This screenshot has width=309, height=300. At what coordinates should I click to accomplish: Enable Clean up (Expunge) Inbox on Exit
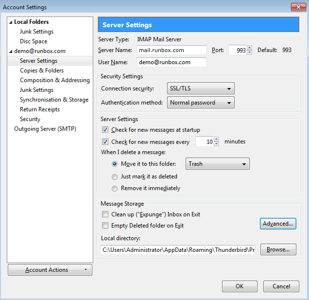(105, 214)
